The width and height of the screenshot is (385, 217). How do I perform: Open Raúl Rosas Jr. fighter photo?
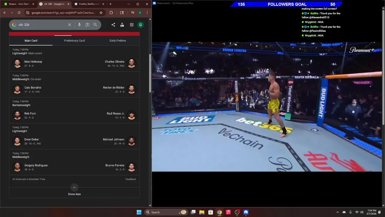[131, 115]
